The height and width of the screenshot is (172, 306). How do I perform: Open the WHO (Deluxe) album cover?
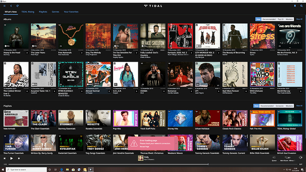[x=262, y=74]
